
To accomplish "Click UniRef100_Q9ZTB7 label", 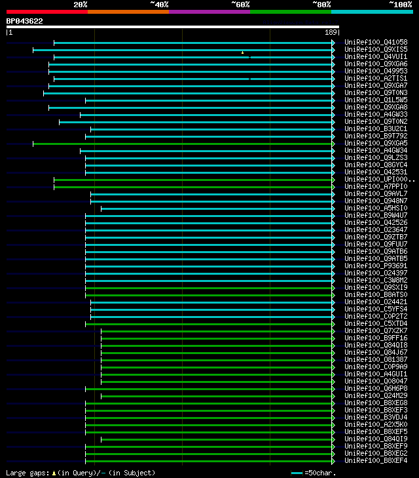I will point(376,237).
